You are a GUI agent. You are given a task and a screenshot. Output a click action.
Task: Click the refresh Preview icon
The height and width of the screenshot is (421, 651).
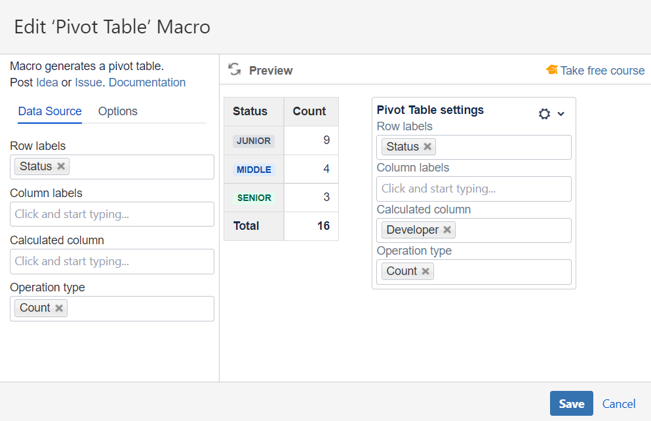tap(234, 70)
